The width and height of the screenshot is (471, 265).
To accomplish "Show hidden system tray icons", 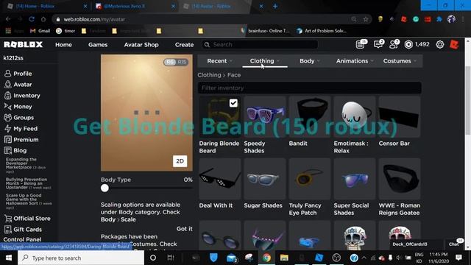I will 364,258.
